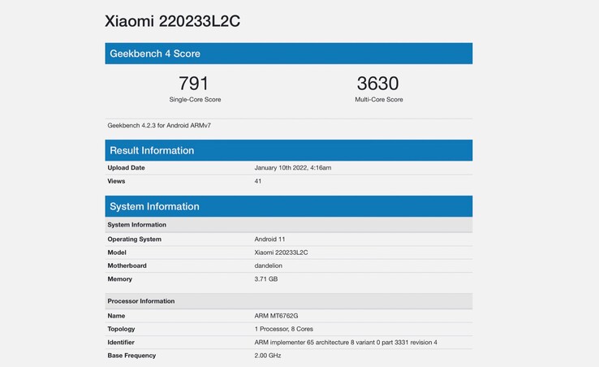Screen dimensions: 599x367
Task: Click the Base Frequency label
Action: coord(131,356)
